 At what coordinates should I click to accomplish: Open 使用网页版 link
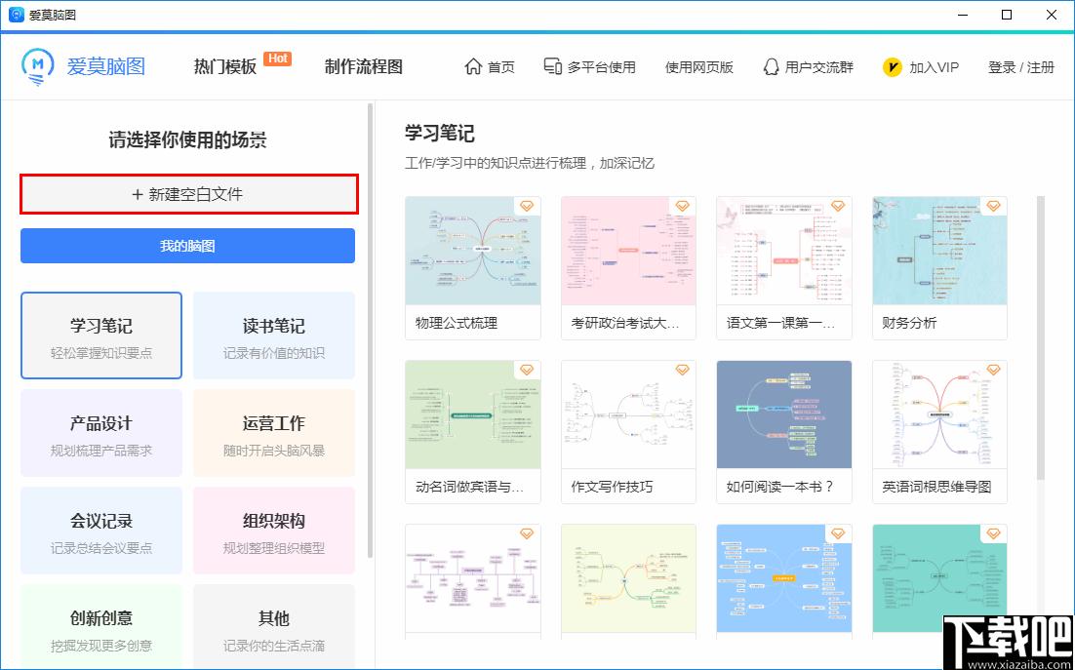coord(699,67)
